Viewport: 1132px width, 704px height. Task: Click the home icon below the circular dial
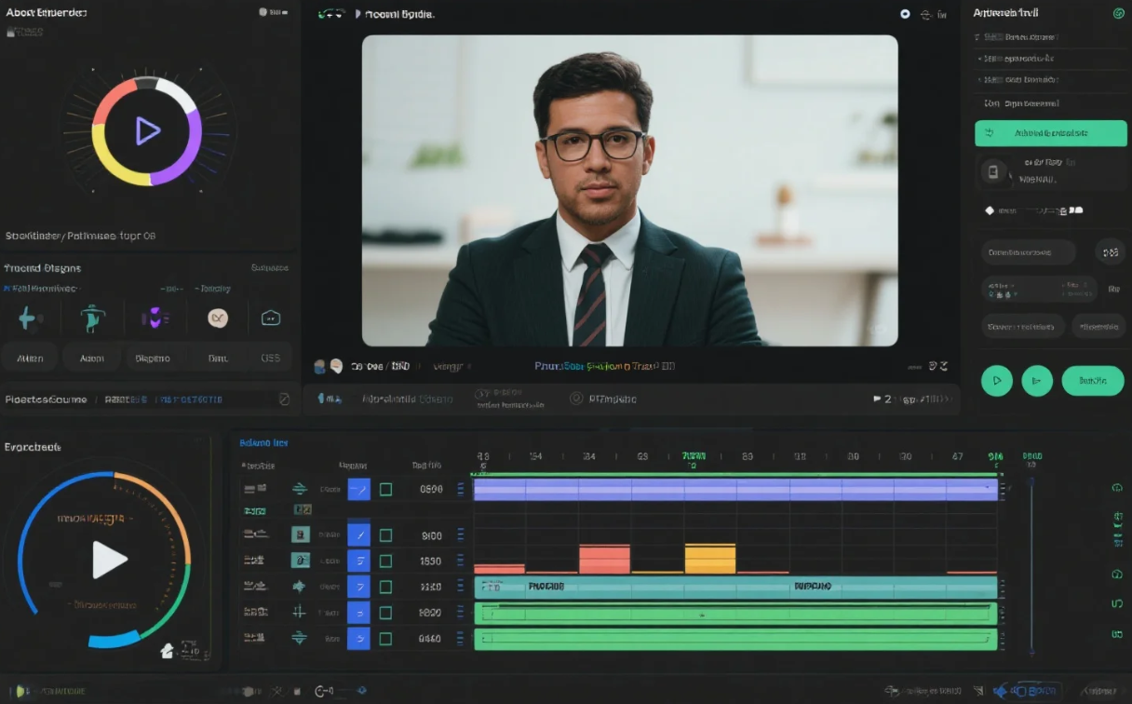[x=168, y=650]
